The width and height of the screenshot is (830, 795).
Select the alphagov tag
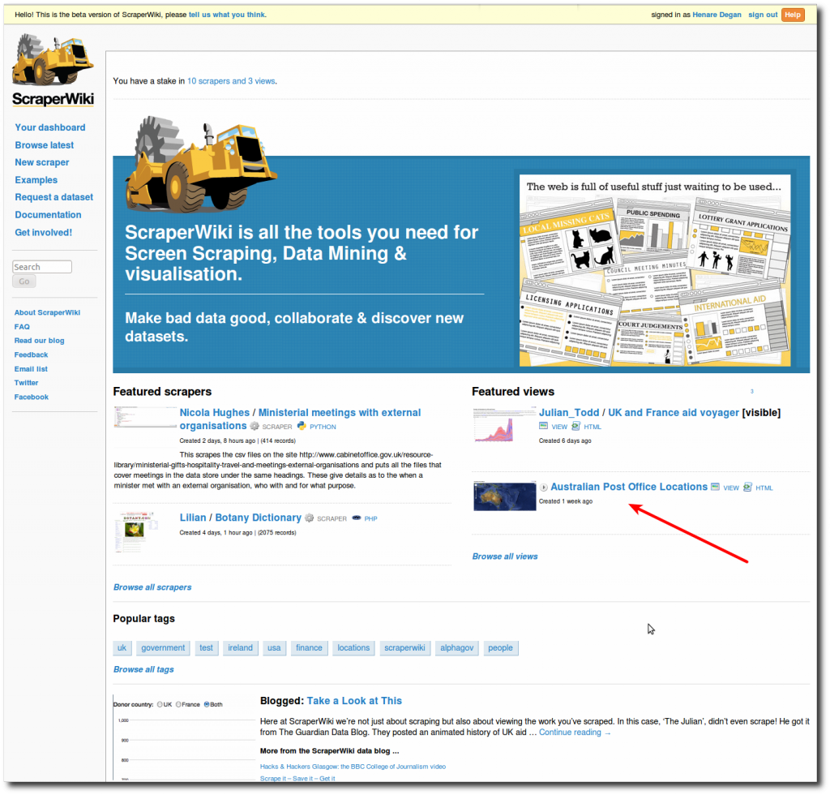tap(457, 649)
